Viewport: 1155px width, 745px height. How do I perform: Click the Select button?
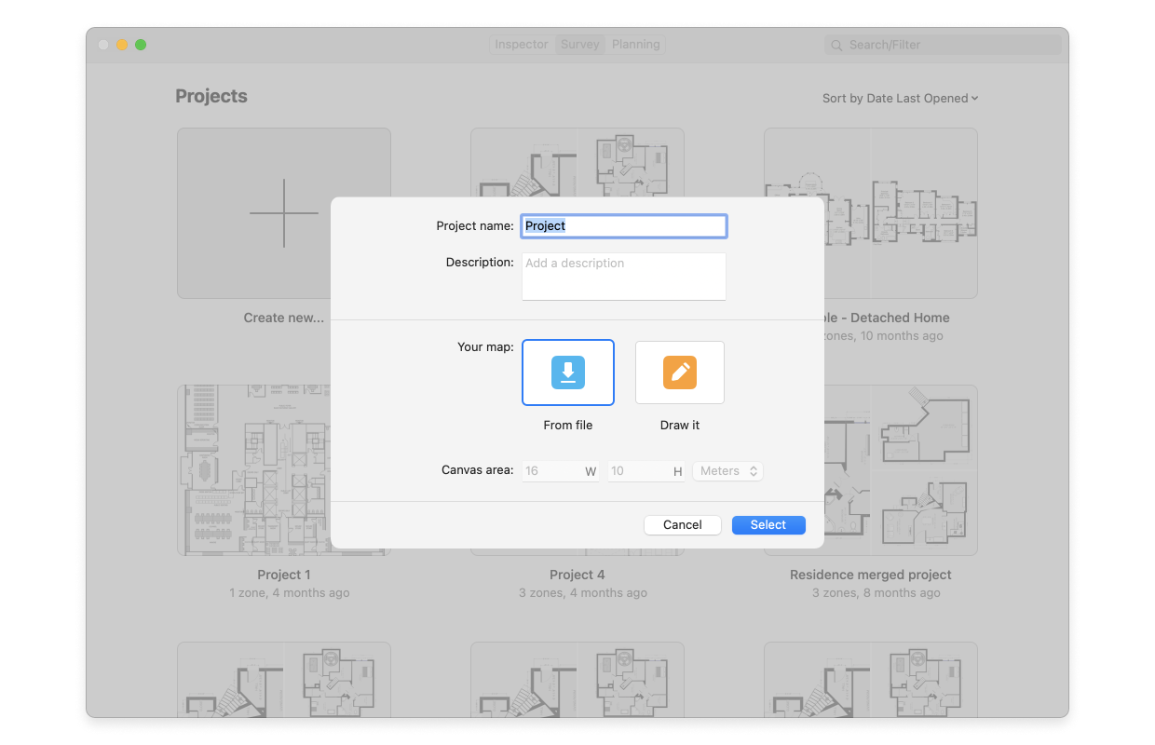(x=768, y=525)
